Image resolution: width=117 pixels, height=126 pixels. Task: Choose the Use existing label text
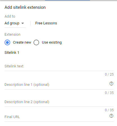tap(52, 42)
